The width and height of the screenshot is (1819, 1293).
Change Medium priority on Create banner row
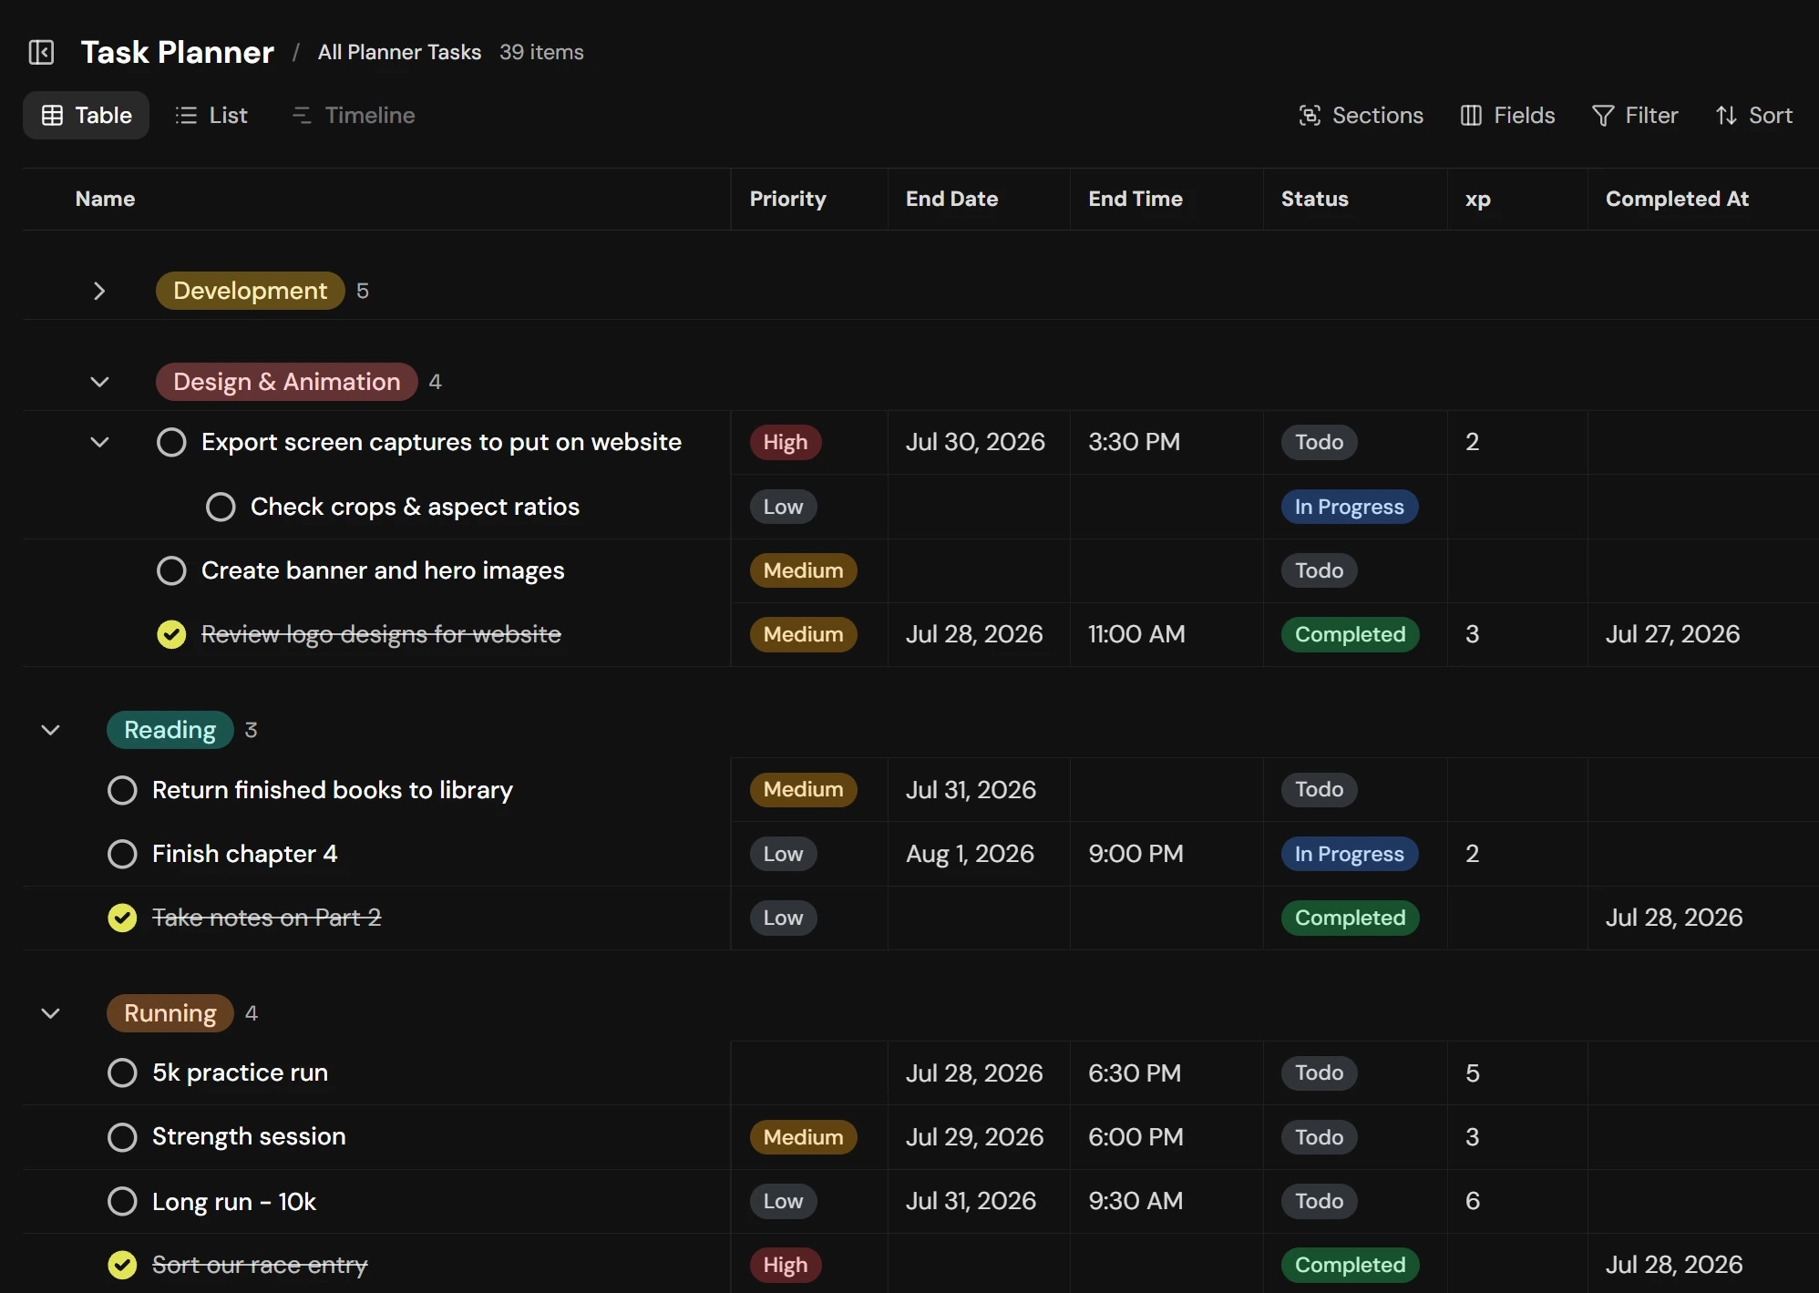tap(803, 570)
